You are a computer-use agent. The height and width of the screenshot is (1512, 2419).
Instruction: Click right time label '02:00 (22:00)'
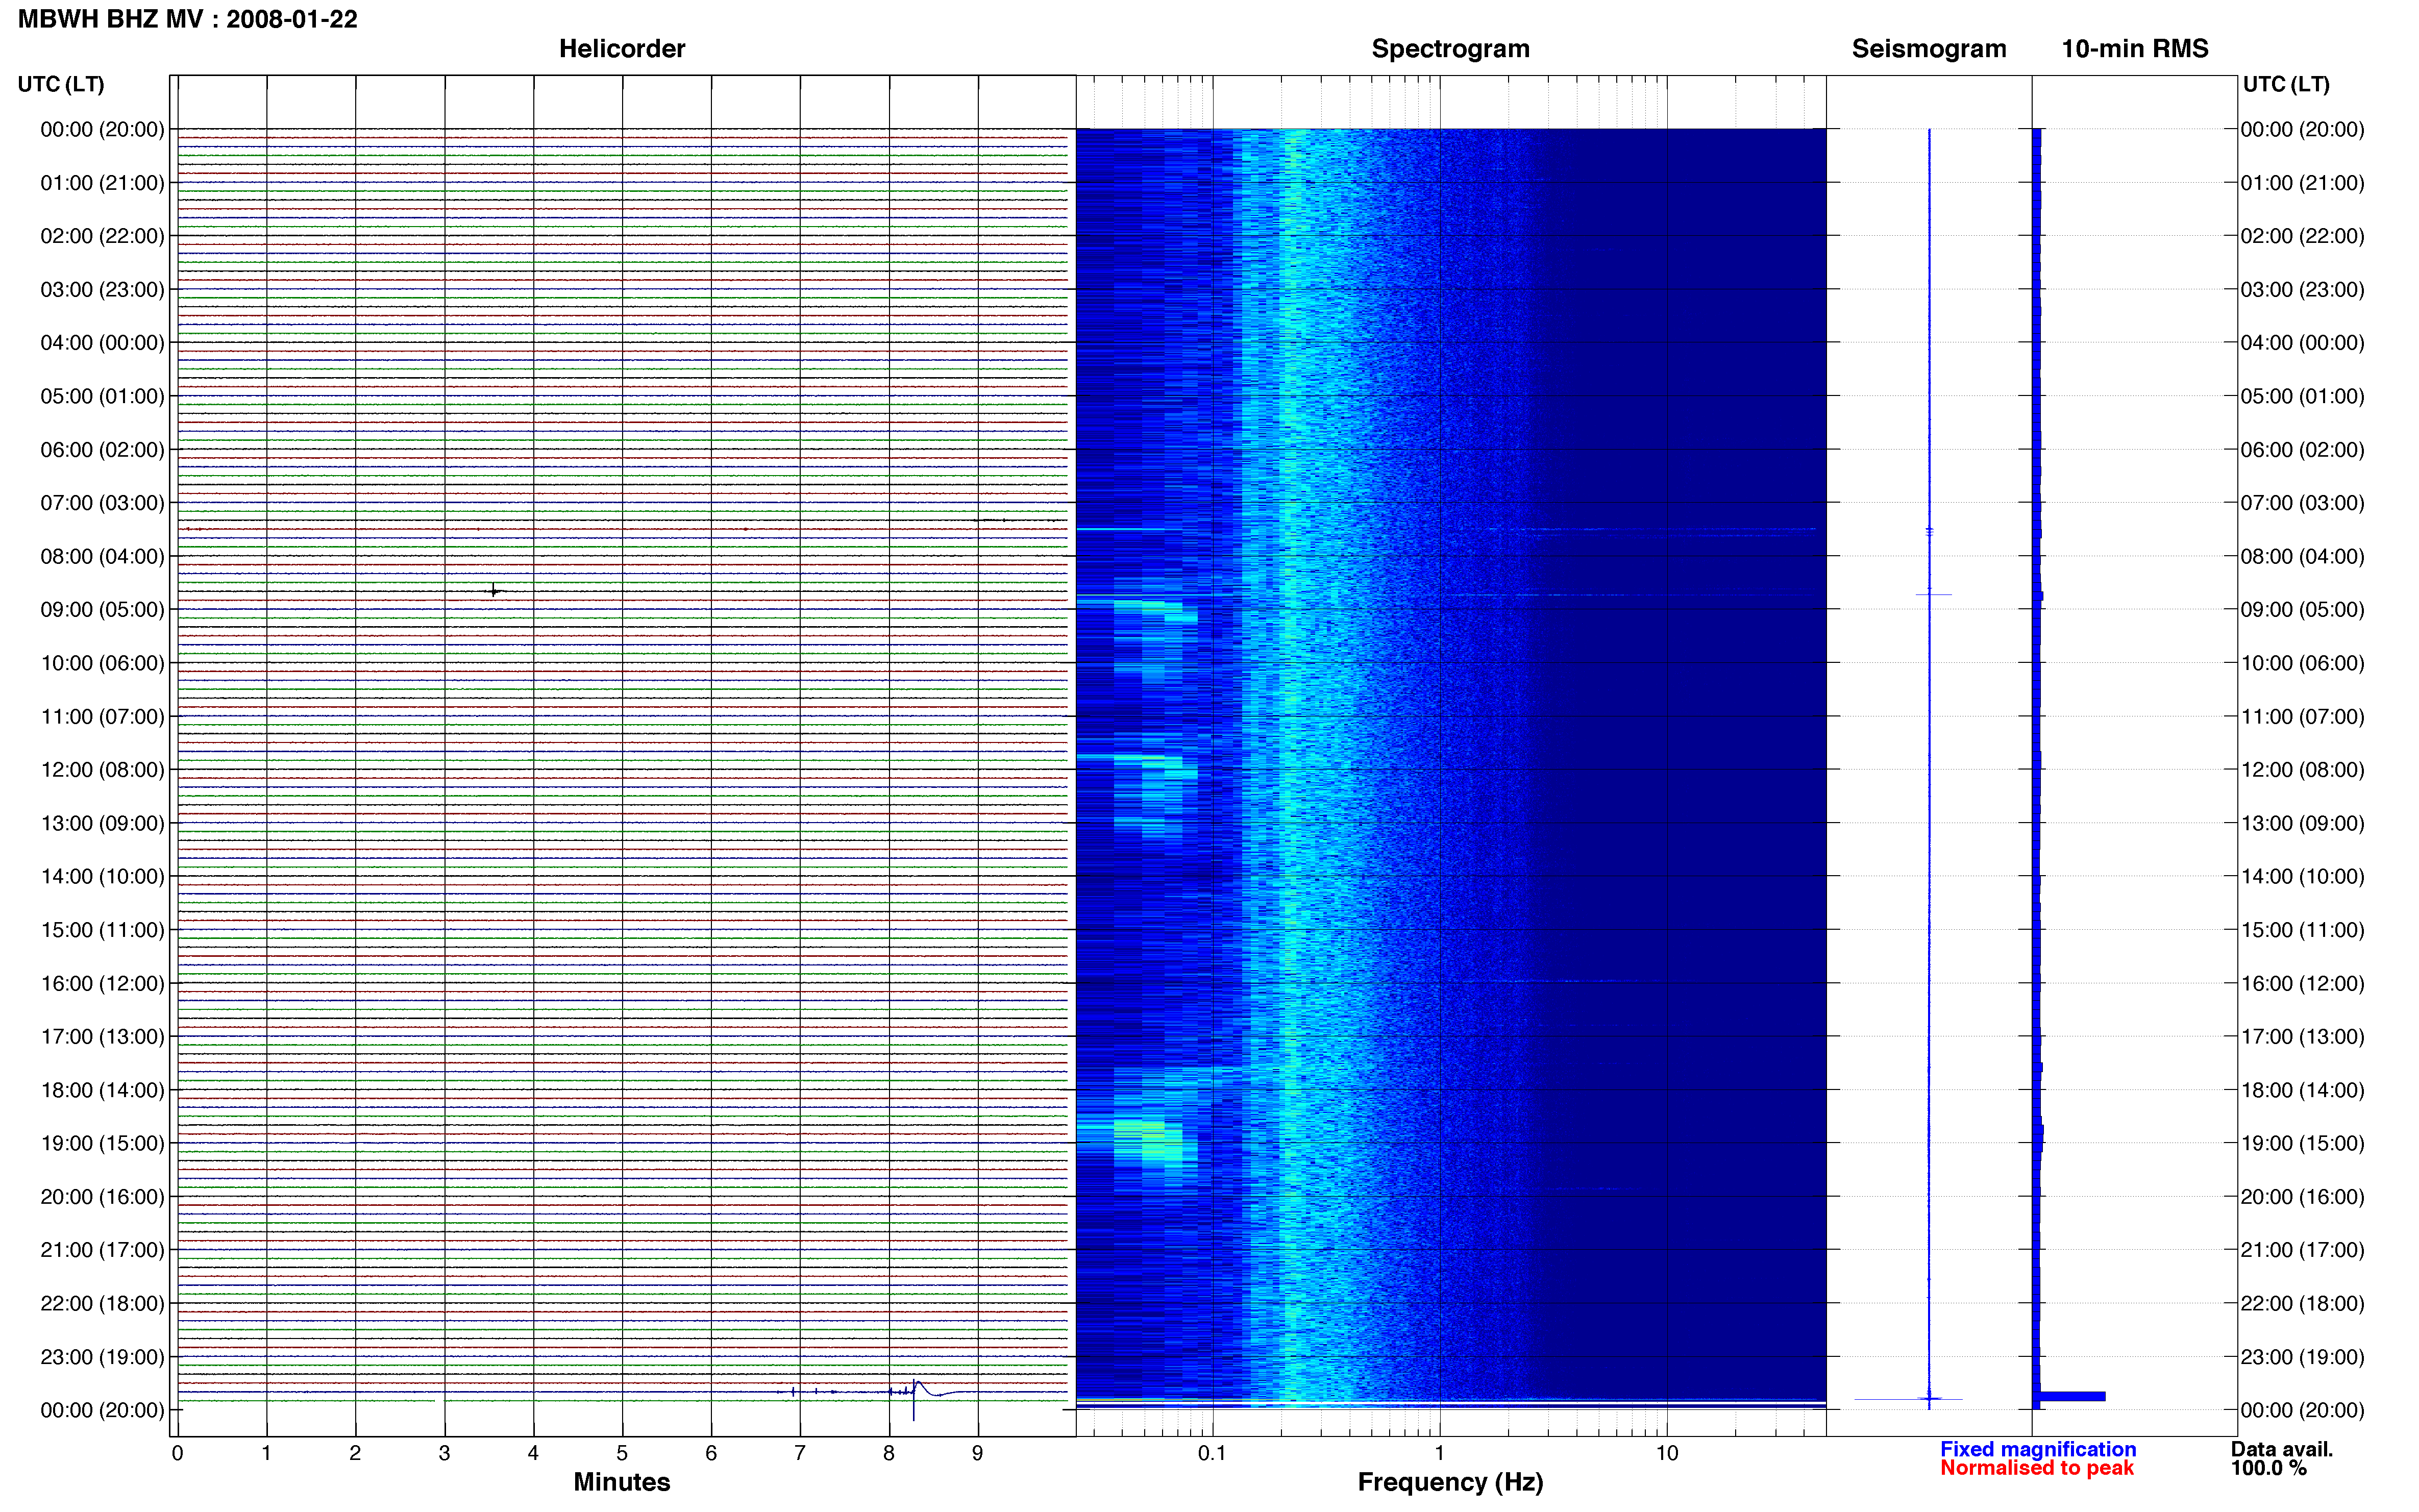pyautogui.click(x=2302, y=236)
